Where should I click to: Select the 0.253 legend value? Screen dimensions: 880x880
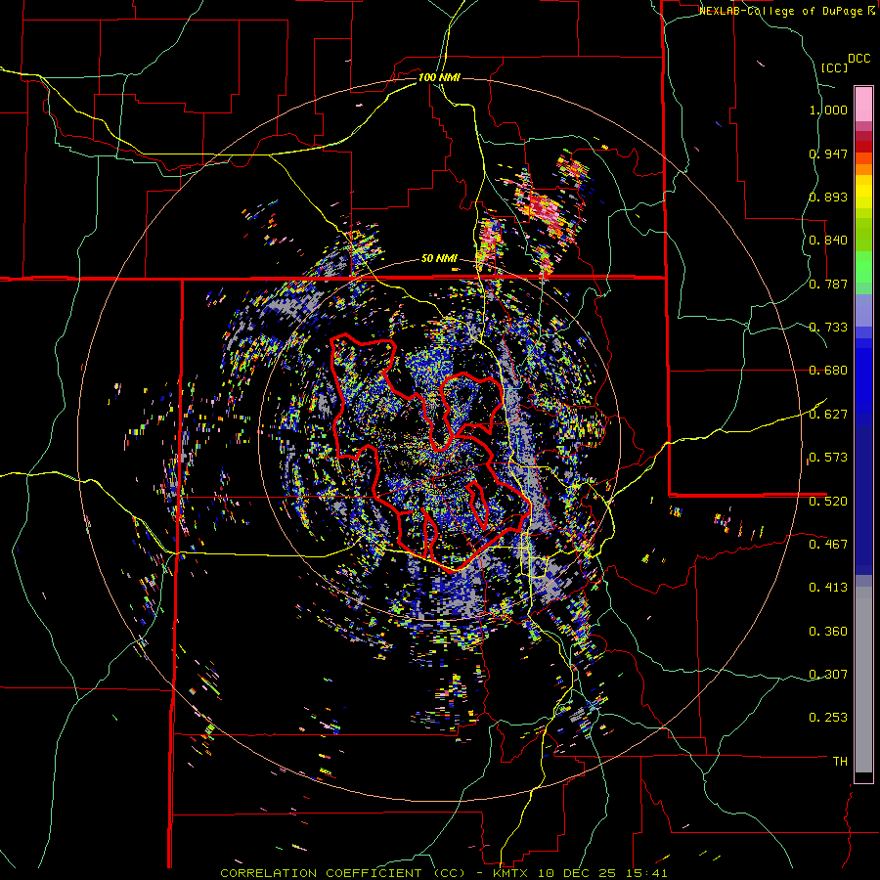(x=828, y=718)
